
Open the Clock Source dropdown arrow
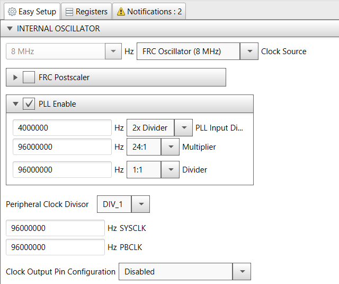[249, 51]
